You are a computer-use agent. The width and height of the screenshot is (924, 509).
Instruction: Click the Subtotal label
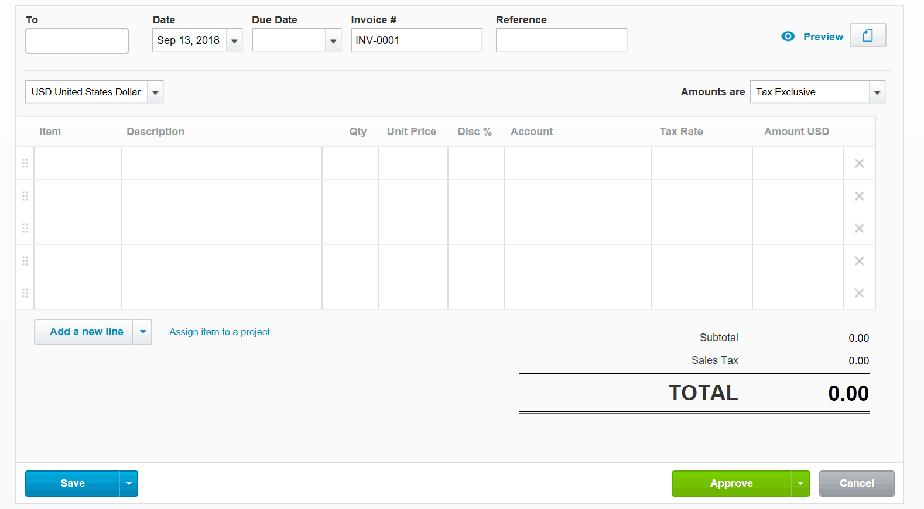coord(718,338)
